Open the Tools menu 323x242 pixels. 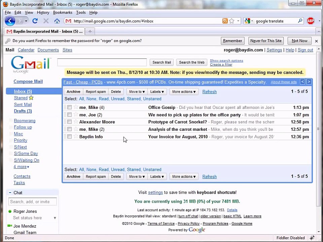tap(81, 12)
